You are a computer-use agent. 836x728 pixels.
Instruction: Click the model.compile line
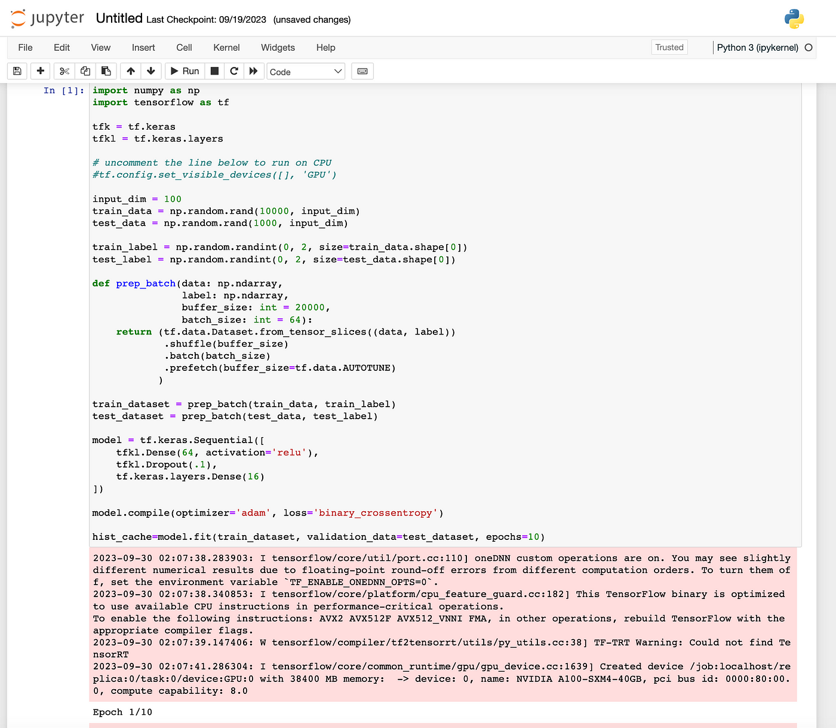click(268, 513)
